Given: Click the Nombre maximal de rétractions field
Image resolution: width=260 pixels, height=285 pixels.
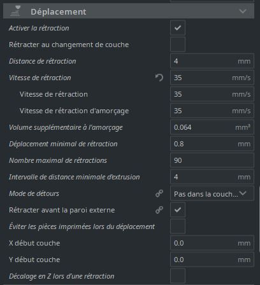Looking at the screenshot, I should [x=212, y=160].
